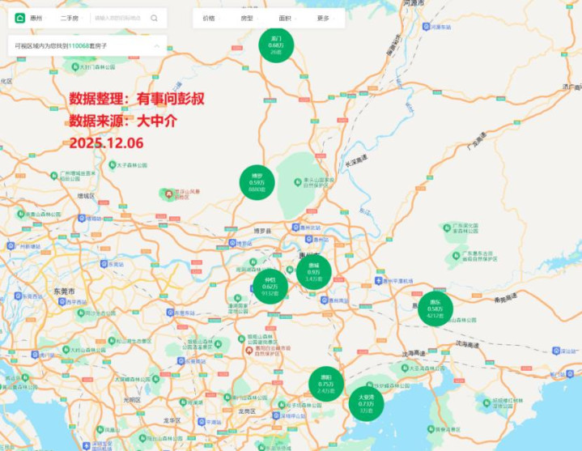
Task: Click the search magnifier icon
Action: [x=154, y=17]
